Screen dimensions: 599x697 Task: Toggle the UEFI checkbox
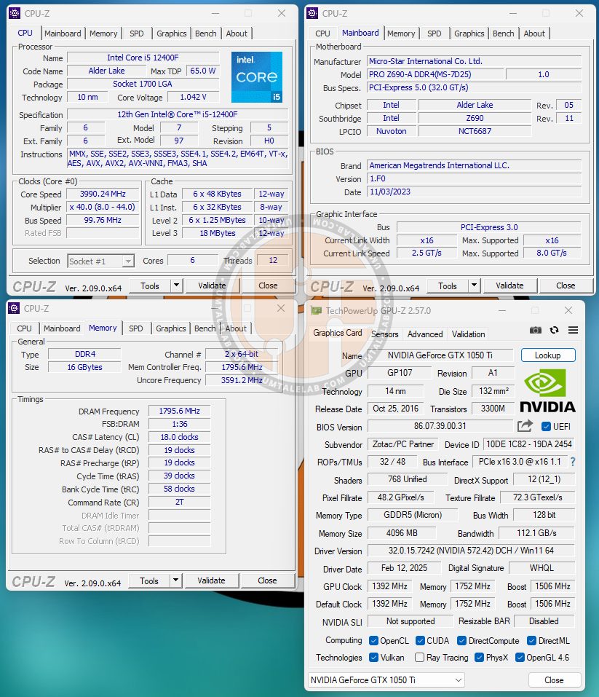(546, 427)
